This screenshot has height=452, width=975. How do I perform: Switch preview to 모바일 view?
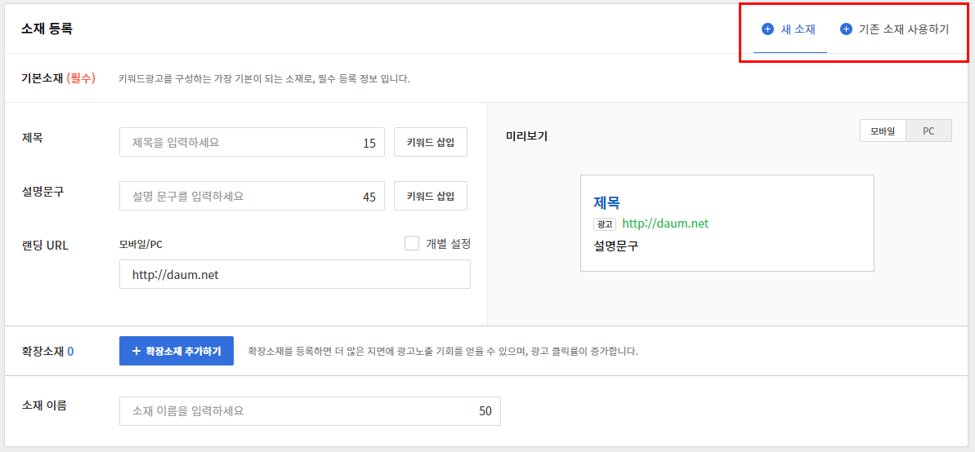(883, 131)
